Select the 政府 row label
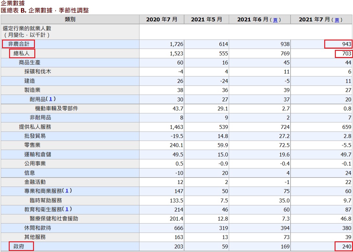The height and width of the screenshot is (252, 353). pos(18,246)
